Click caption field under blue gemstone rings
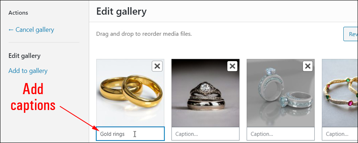Viewport: 358px width, 143px height. point(280,134)
